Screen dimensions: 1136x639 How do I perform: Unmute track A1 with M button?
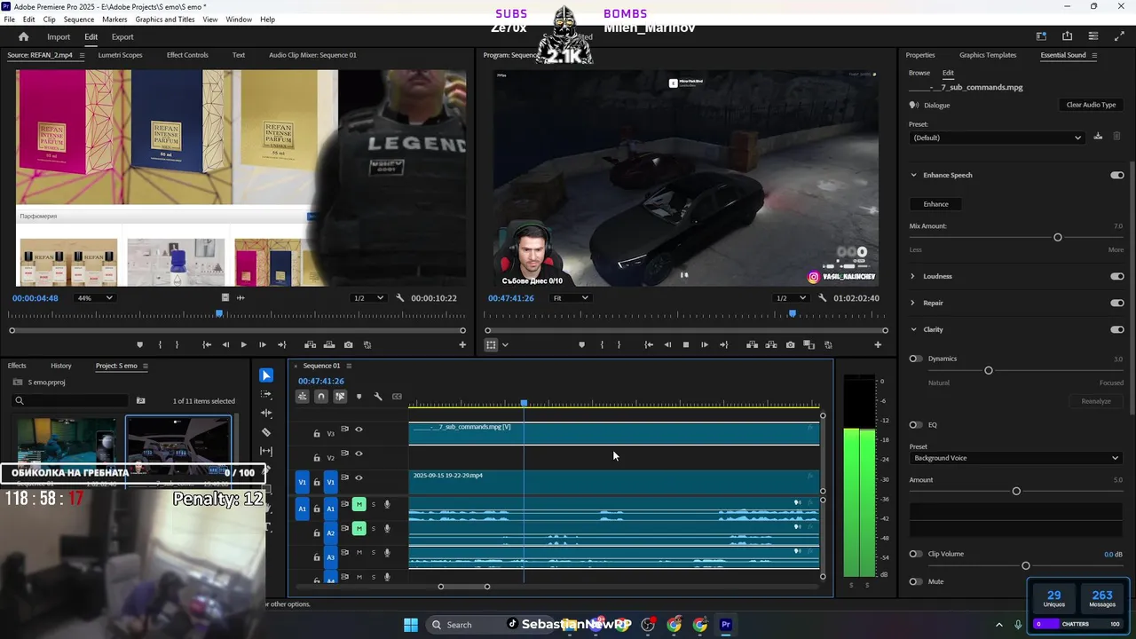point(359,504)
